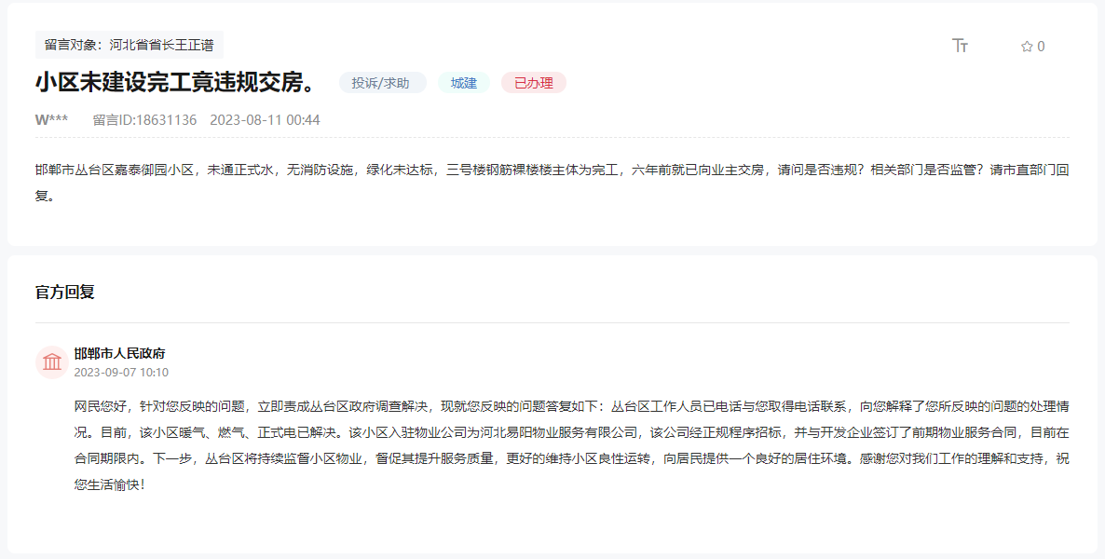1105x559 pixels.
Task: Click the post date 2023-08-11 00:44
Action: pos(265,120)
